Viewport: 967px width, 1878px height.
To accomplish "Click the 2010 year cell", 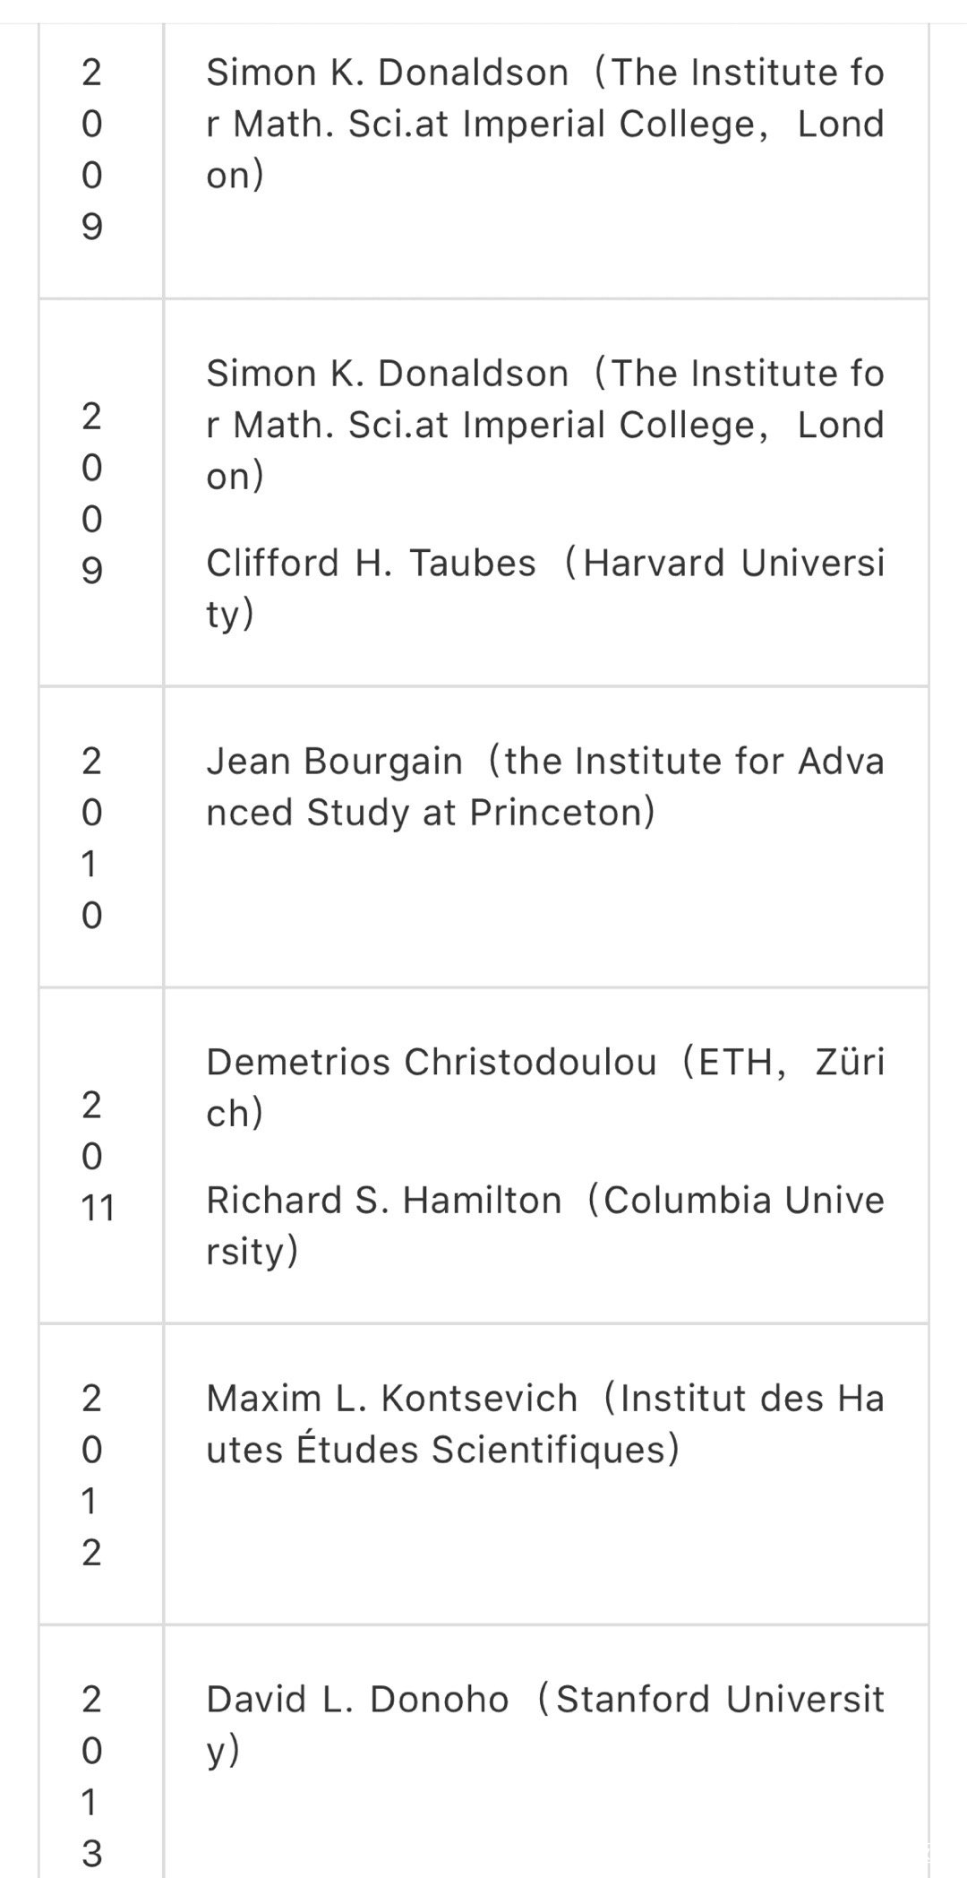I will [92, 838].
